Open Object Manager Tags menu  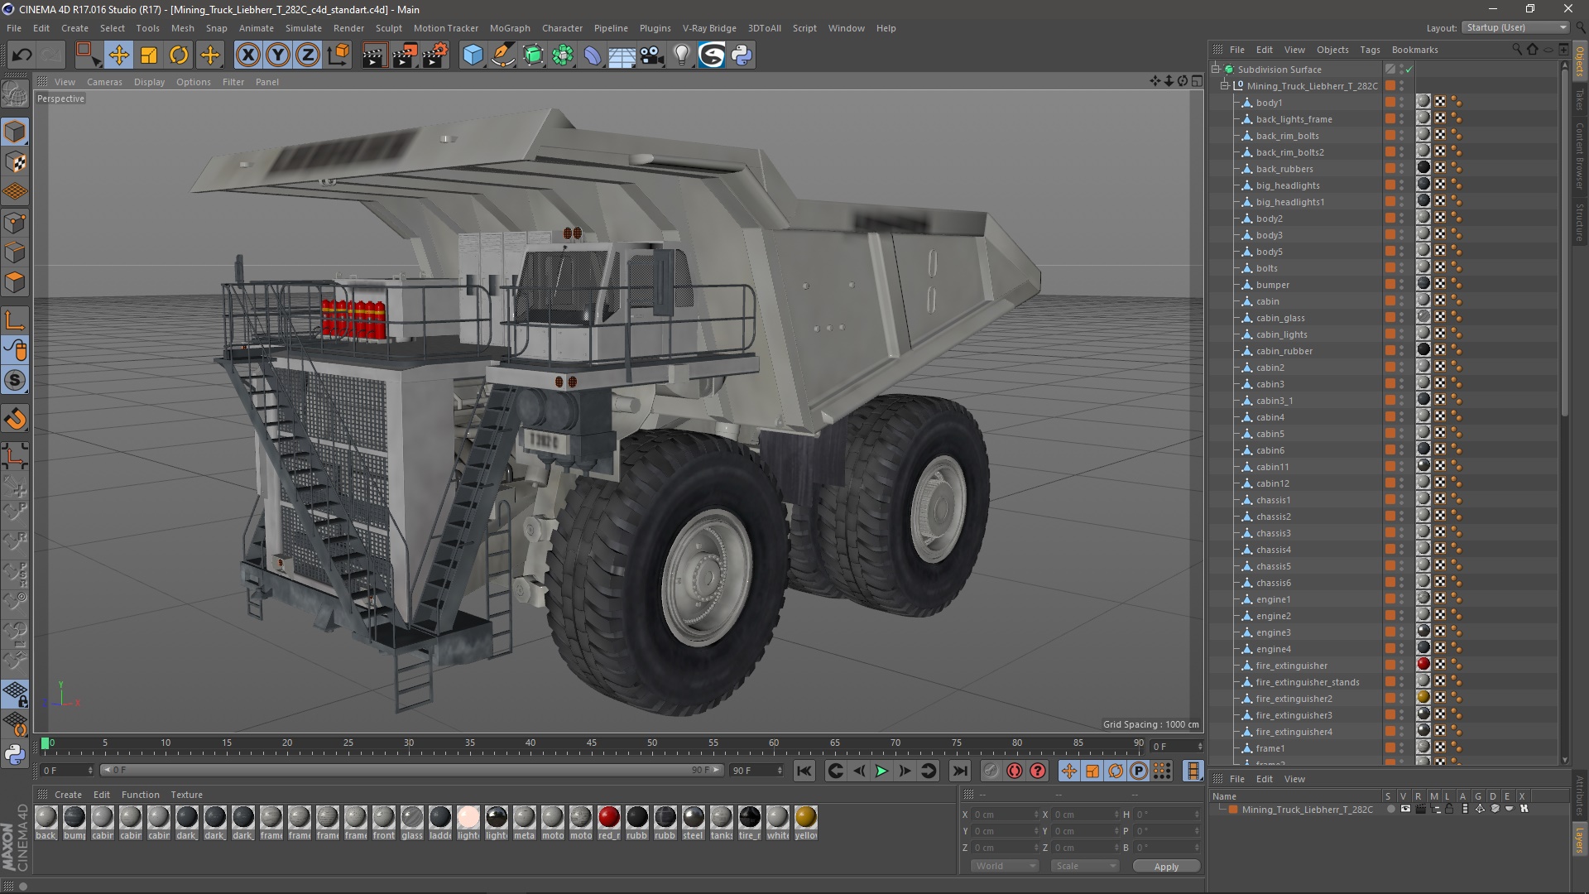[x=1370, y=50]
